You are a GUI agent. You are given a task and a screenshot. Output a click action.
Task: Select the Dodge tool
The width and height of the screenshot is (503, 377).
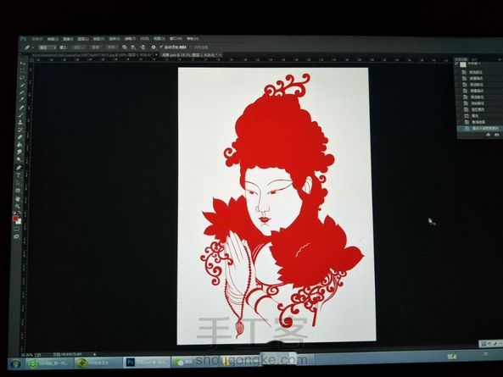(x=20, y=159)
